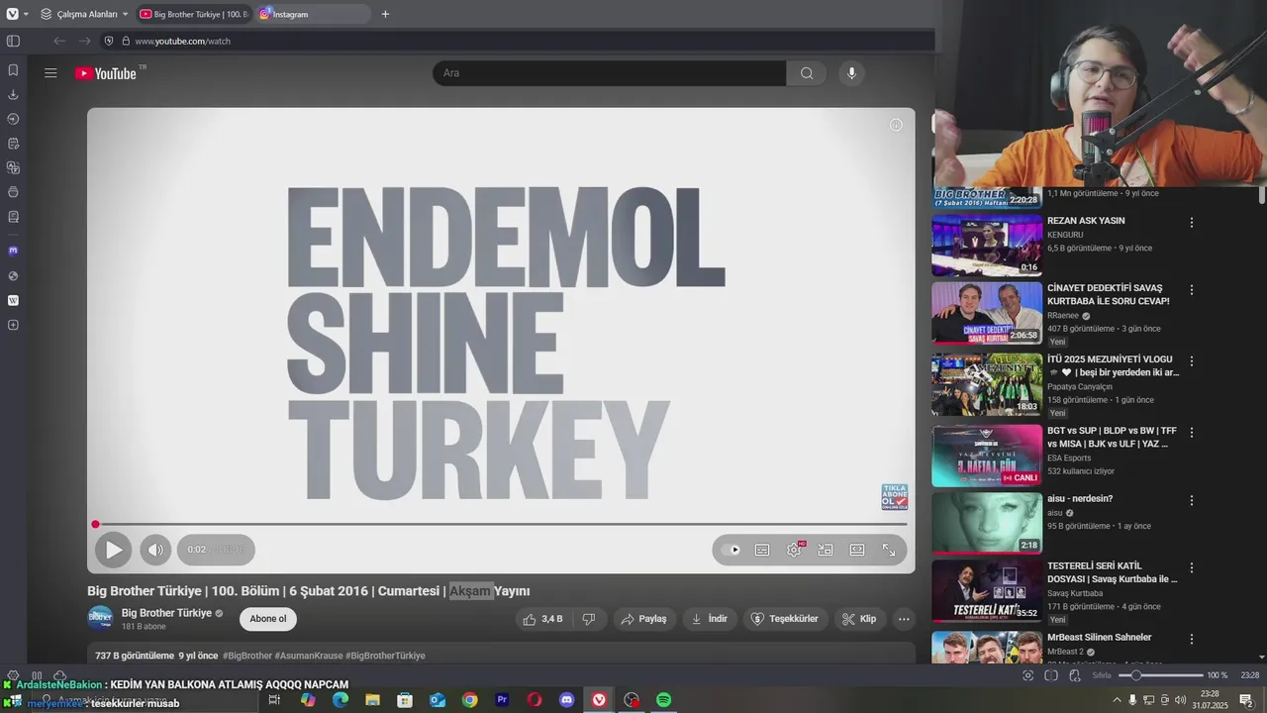Play the Big Brother video
The height and width of the screenshot is (713, 1267).
tap(114, 550)
